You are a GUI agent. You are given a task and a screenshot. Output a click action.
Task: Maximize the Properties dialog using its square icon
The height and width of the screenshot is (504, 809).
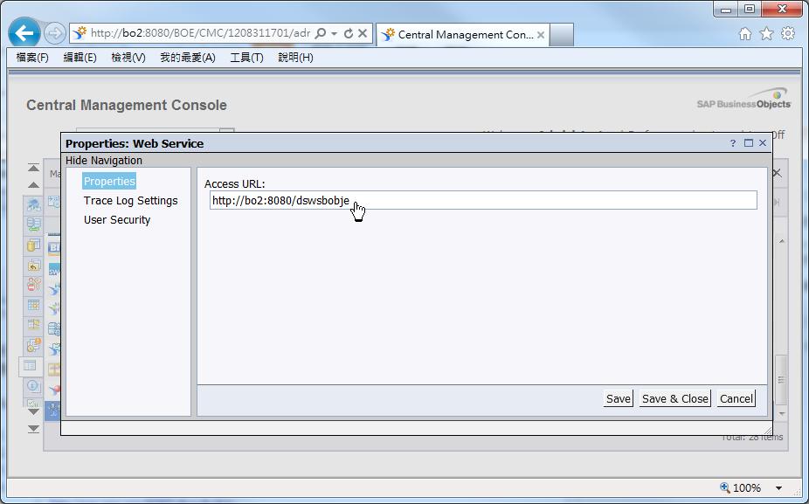tap(747, 143)
